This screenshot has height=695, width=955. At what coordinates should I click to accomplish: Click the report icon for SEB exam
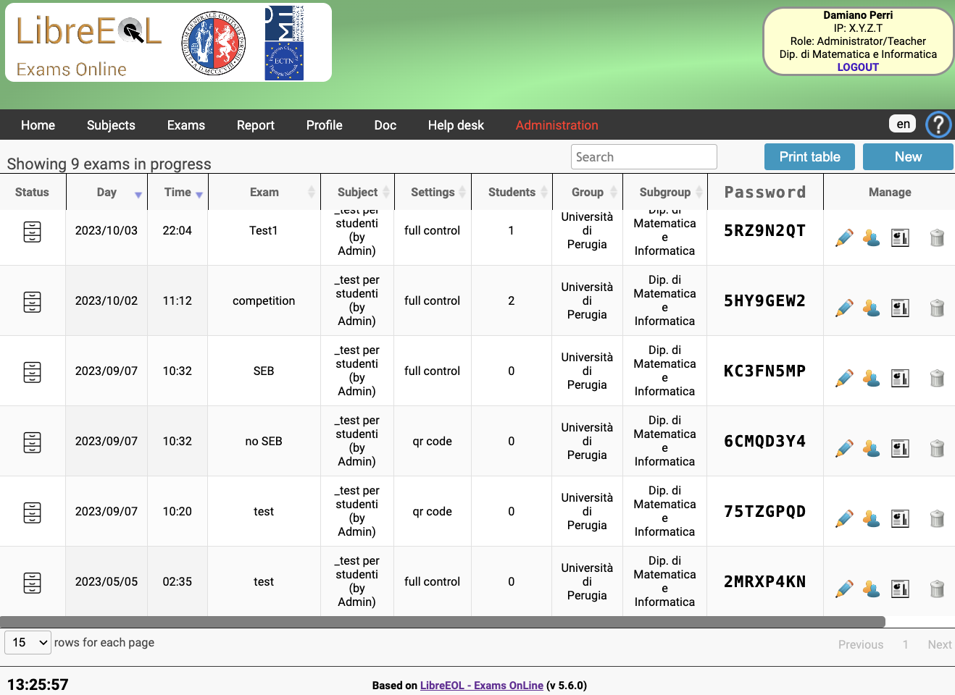coord(900,379)
